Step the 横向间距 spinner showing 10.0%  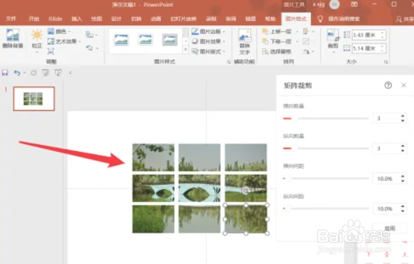402,179
